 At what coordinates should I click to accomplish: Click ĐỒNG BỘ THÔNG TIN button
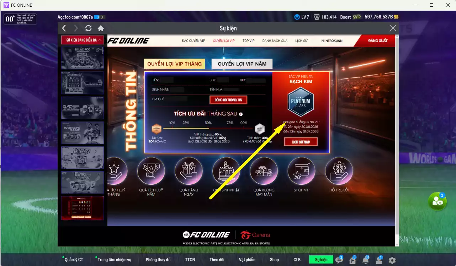tap(228, 100)
